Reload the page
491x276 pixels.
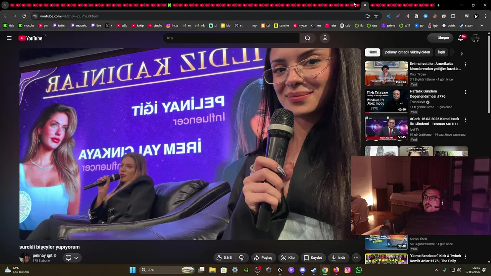point(24,16)
